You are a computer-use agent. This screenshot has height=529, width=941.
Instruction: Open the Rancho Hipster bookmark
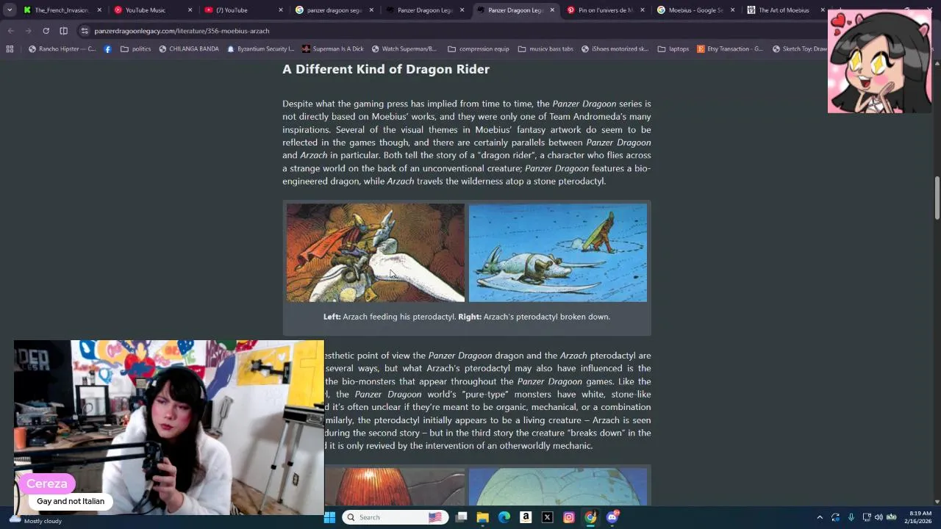point(62,49)
